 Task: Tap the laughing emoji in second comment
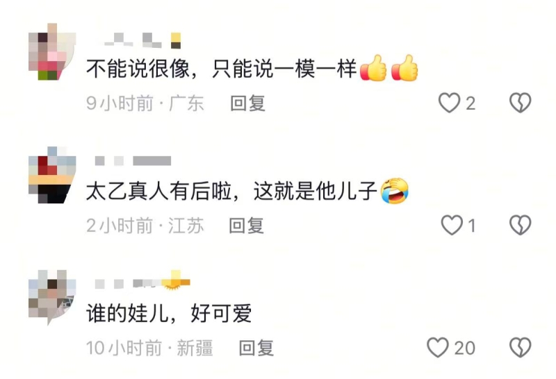click(394, 192)
